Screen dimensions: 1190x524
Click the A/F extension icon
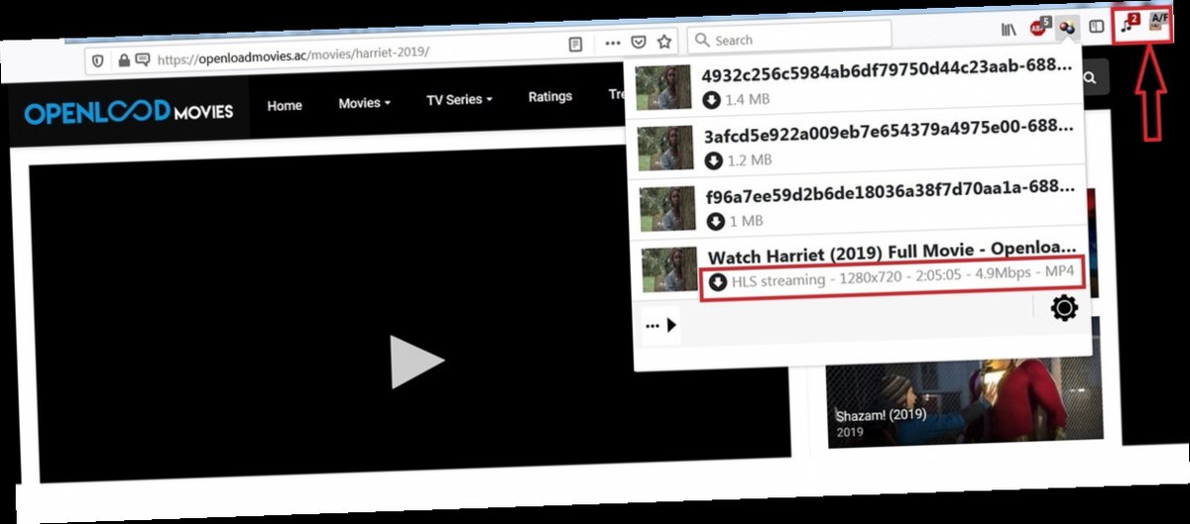click(1159, 23)
